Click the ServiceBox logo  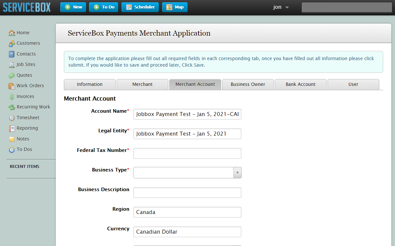pos(27,7)
